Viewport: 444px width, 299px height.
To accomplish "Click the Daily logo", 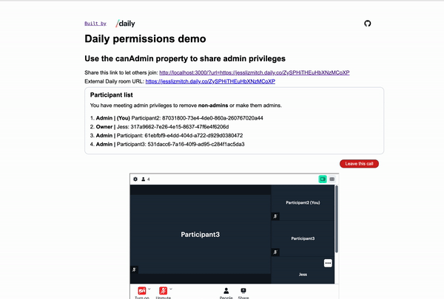I will click(125, 24).
